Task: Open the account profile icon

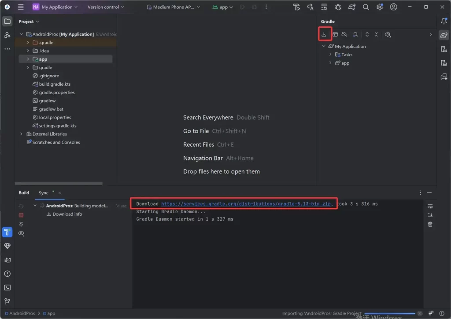Action: (393, 7)
